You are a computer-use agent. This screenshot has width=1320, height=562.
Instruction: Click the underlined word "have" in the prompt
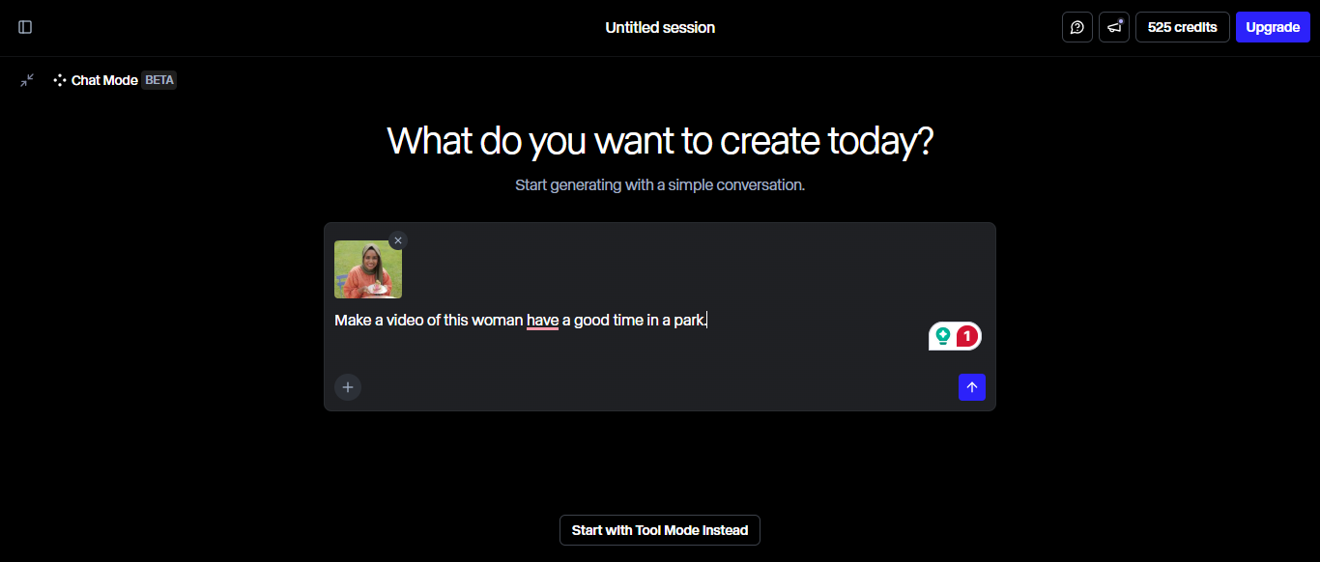542,320
